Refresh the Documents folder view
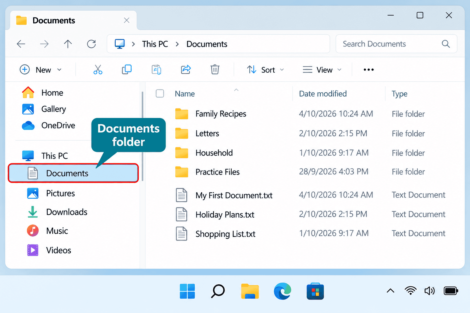The height and width of the screenshot is (313, 470). [x=91, y=44]
